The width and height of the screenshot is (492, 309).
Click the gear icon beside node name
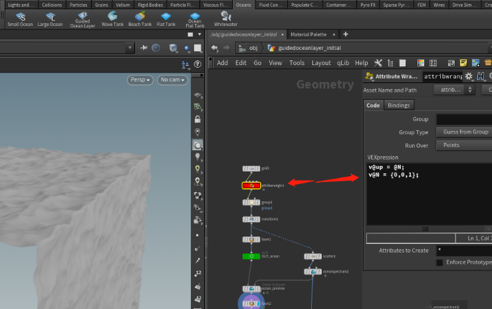coord(469,76)
